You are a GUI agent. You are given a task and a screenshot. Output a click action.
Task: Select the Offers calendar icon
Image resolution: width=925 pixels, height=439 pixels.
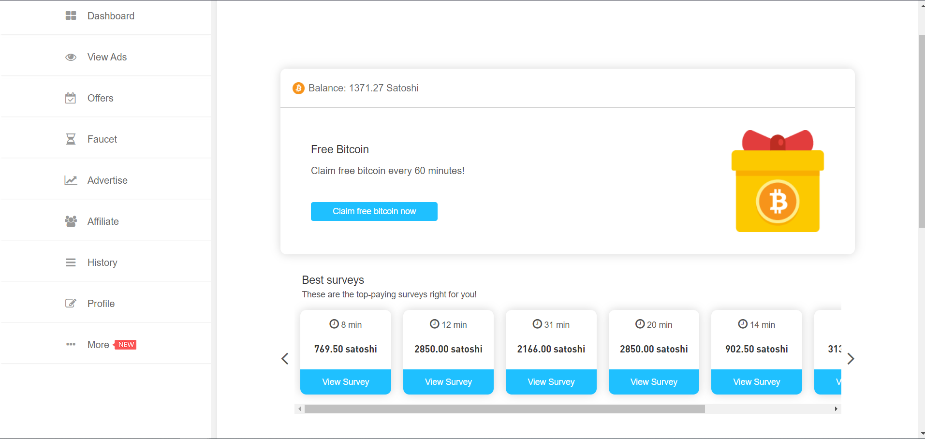[x=71, y=98]
